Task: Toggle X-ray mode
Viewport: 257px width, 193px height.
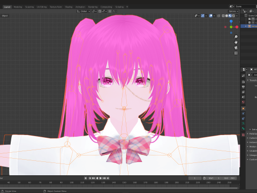Action: click(218, 16)
